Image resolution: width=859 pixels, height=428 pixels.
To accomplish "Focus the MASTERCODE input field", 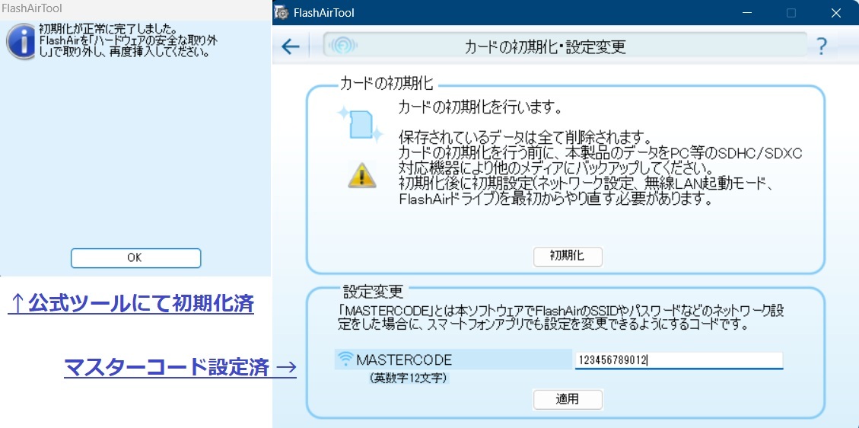I will click(x=679, y=360).
